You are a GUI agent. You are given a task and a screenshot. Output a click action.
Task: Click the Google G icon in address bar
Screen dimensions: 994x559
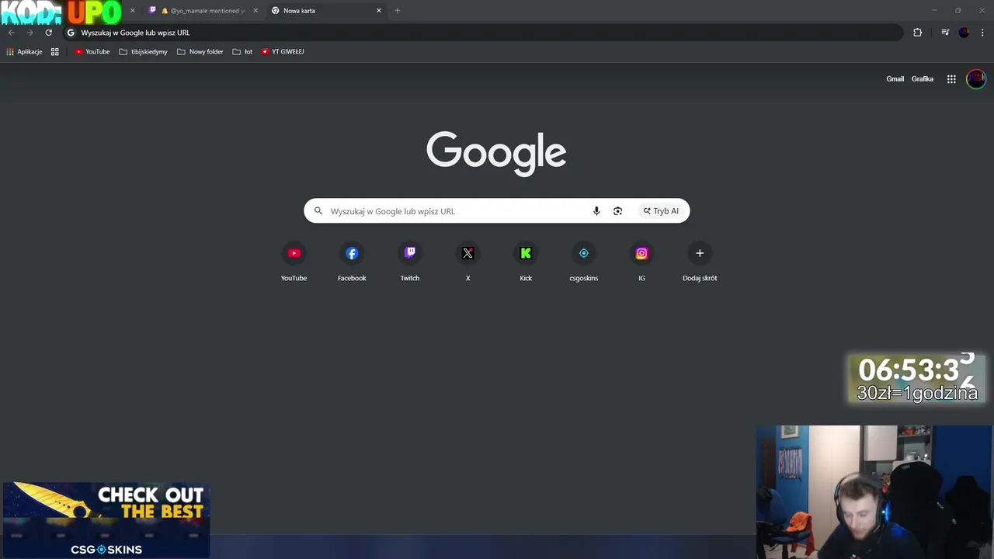(x=71, y=33)
